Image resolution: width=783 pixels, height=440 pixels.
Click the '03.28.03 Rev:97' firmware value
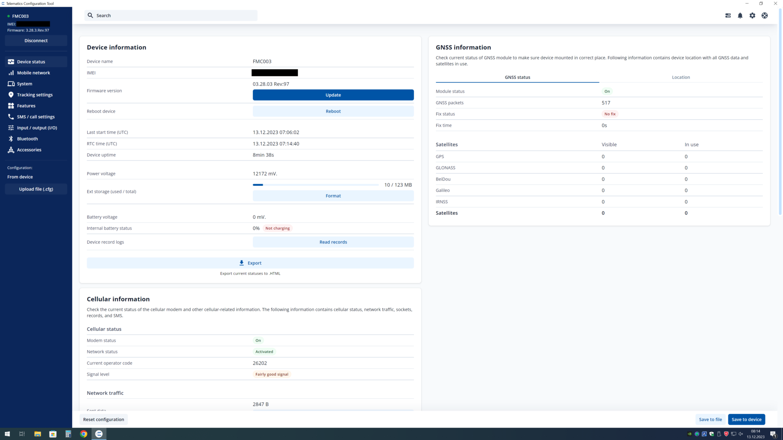271,84
